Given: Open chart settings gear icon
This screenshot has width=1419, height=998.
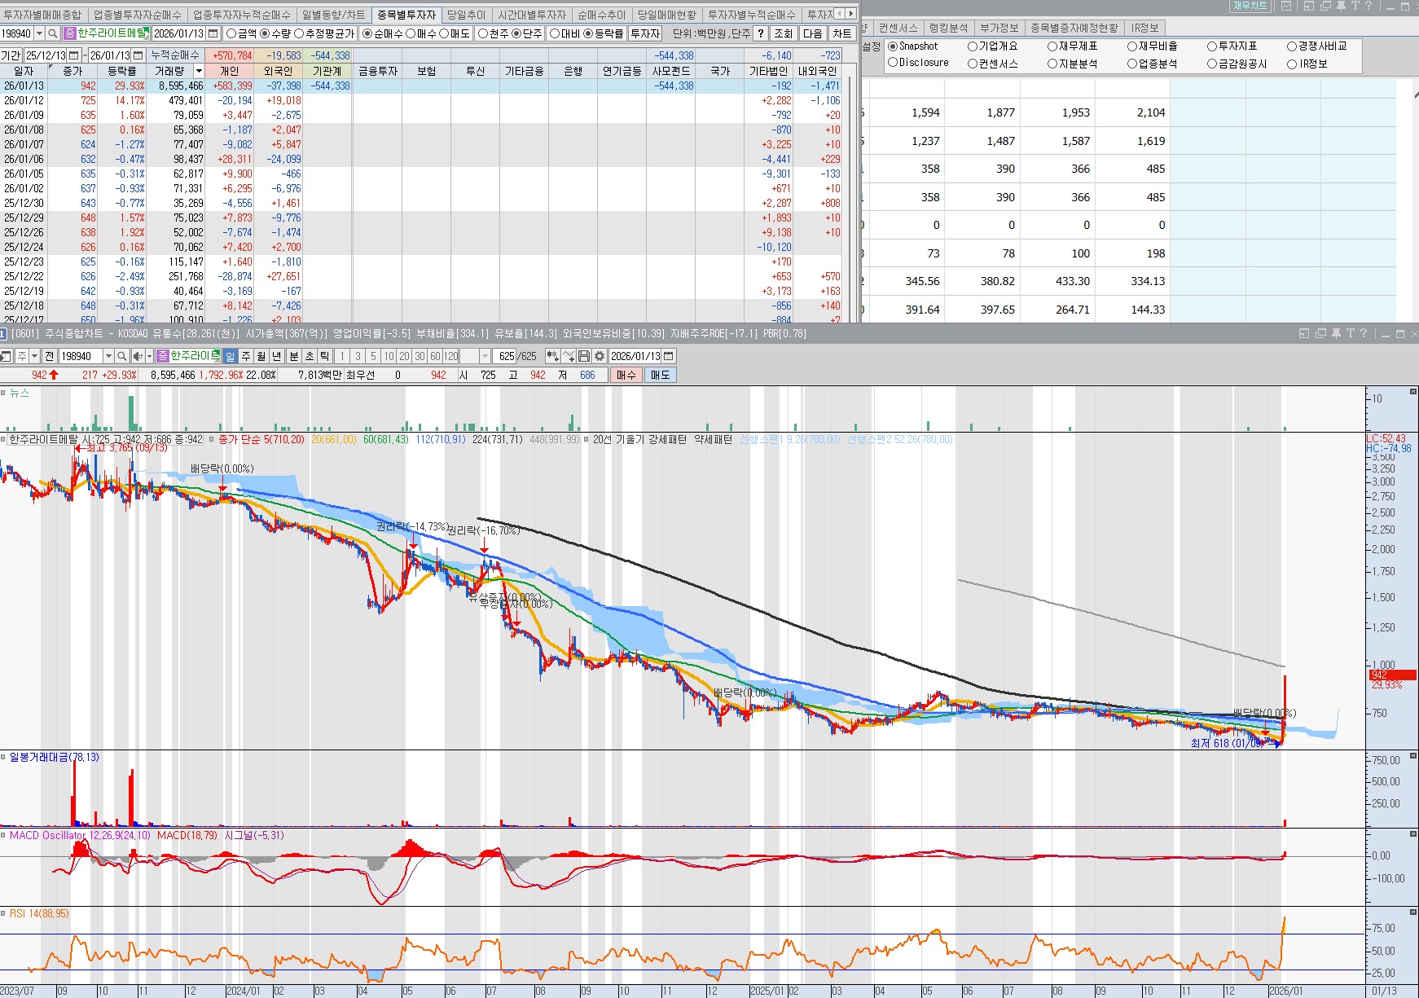Looking at the screenshot, I should tap(600, 356).
